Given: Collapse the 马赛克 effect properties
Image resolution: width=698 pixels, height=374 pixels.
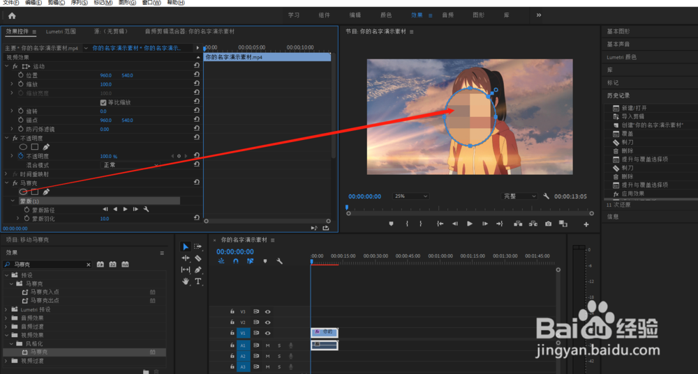Looking at the screenshot, I should click(7, 182).
